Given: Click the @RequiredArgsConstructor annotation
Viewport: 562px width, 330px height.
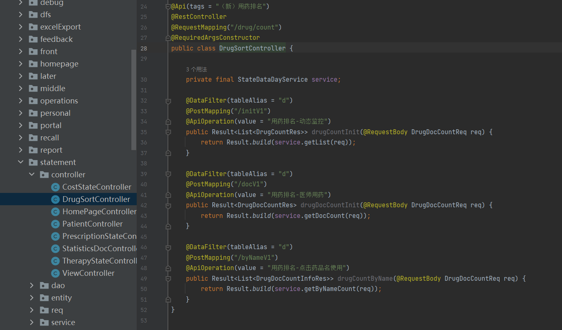Looking at the screenshot, I should [216, 38].
